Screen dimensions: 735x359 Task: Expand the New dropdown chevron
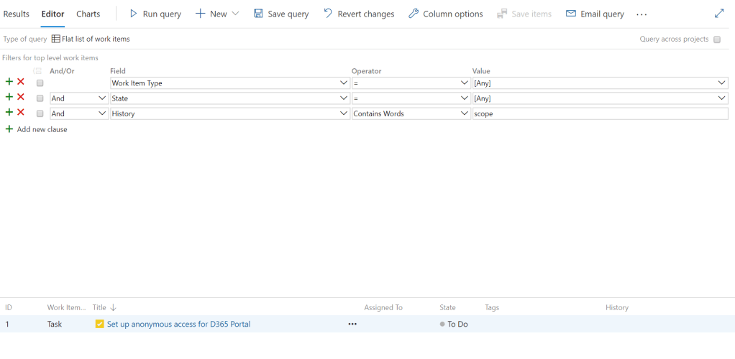pyautogui.click(x=235, y=14)
